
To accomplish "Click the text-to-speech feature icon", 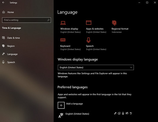I will pyautogui.click(x=119, y=113).
